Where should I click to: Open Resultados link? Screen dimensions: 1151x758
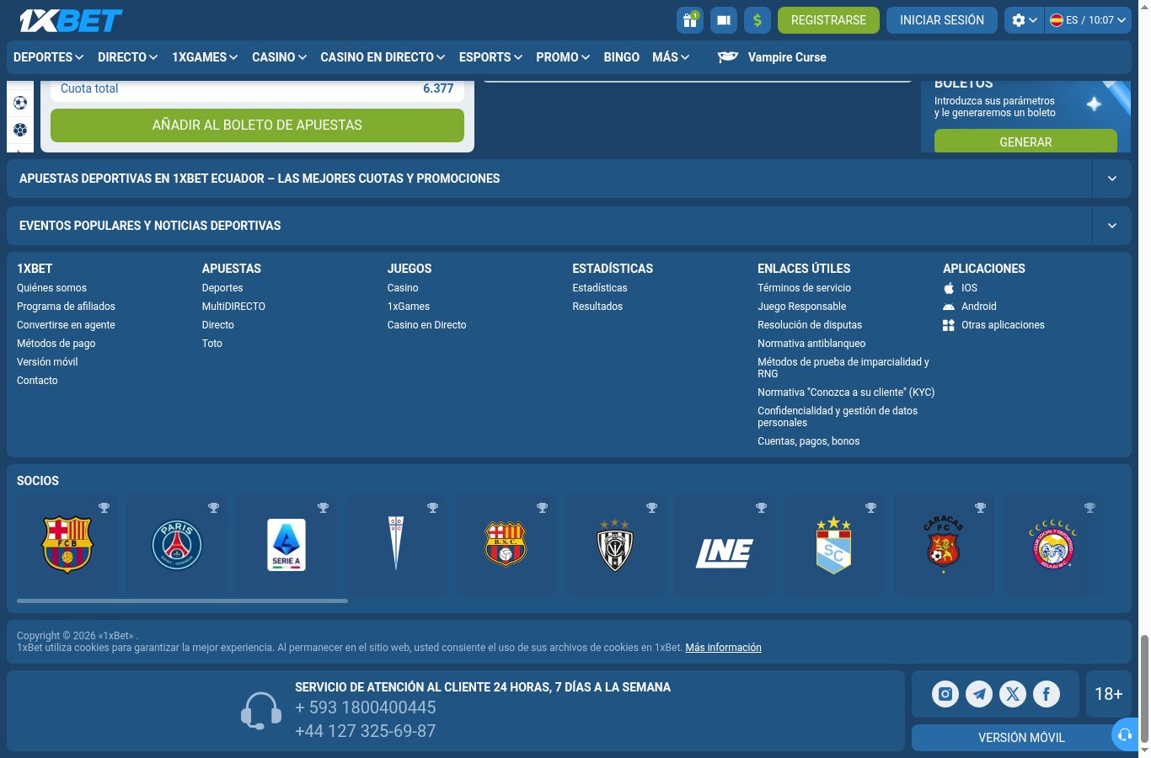[x=597, y=307]
